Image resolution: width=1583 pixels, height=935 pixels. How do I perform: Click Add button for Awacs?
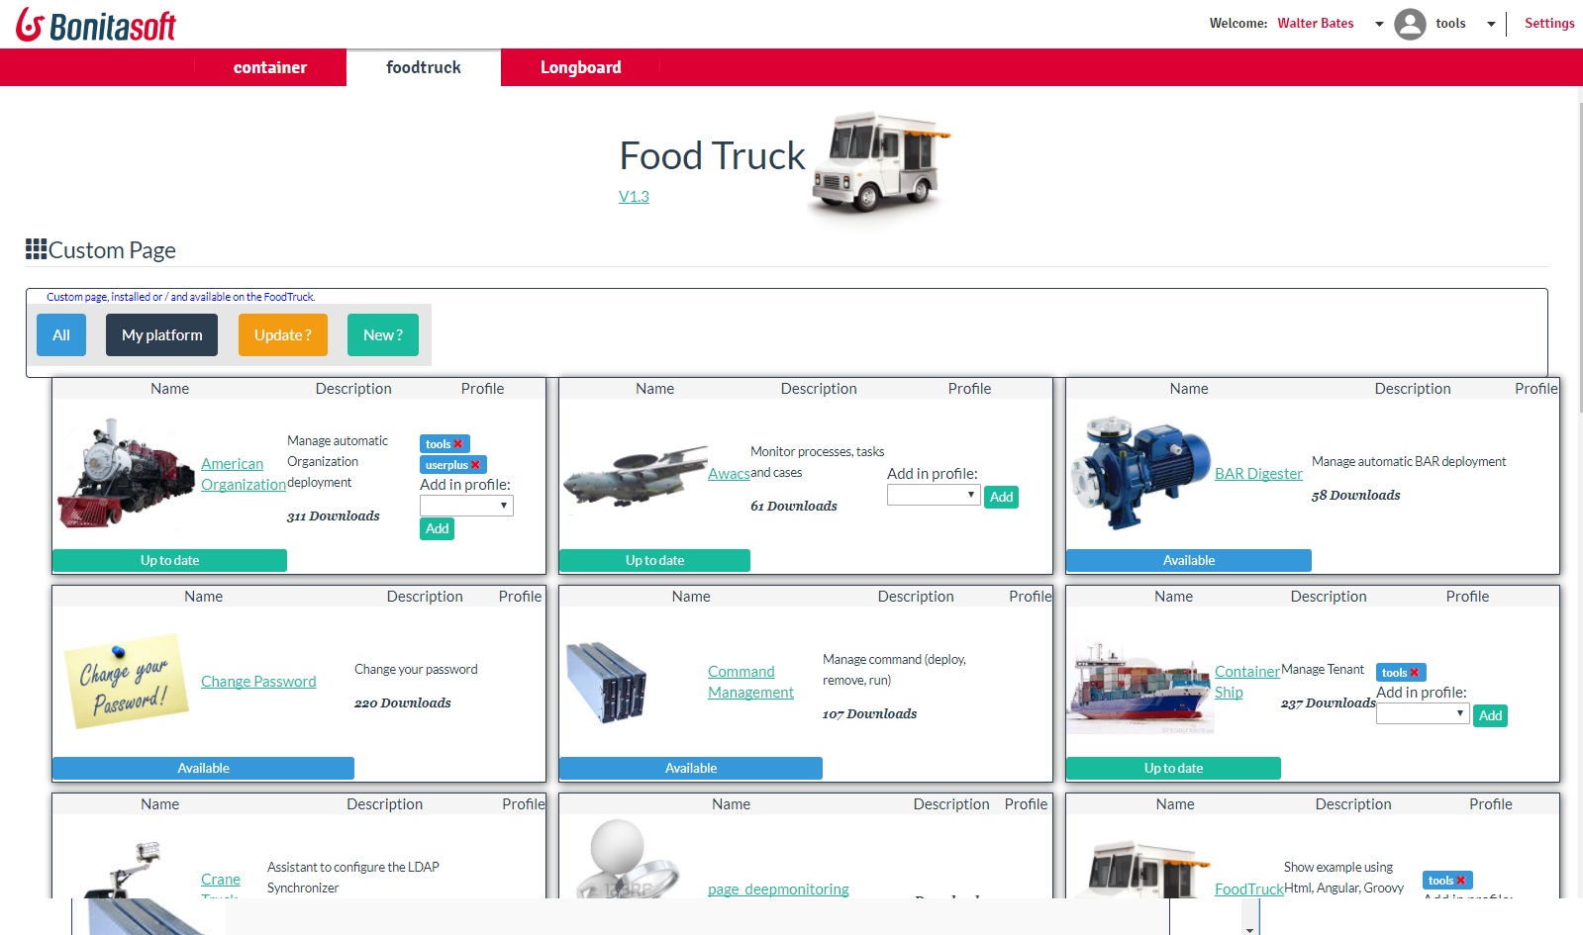point(1002,497)
